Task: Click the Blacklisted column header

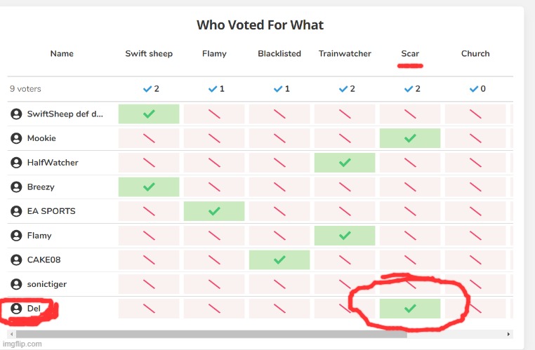Action: tap(279, 53)
